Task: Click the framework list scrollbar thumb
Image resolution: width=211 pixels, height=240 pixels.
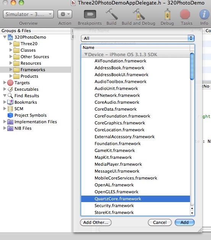Action: click(x=192, y=66)
